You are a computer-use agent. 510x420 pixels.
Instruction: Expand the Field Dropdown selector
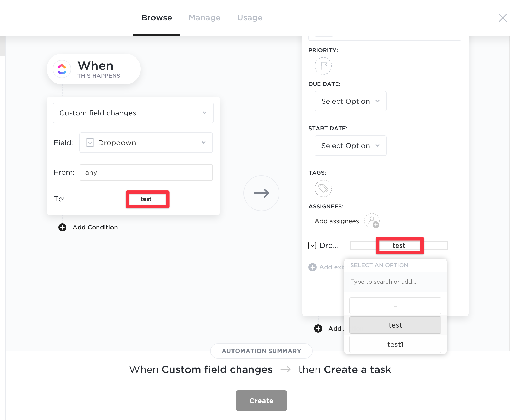click(146, 143)
